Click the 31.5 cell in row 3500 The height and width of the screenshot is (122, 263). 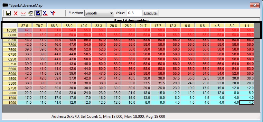click(158, 83)
